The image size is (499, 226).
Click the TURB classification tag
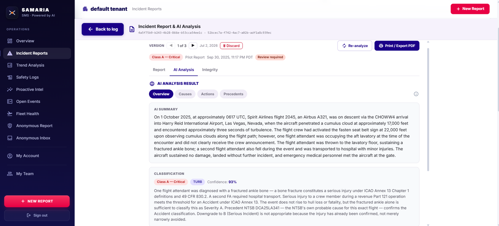pyautogui.click(x=197, y=182)
